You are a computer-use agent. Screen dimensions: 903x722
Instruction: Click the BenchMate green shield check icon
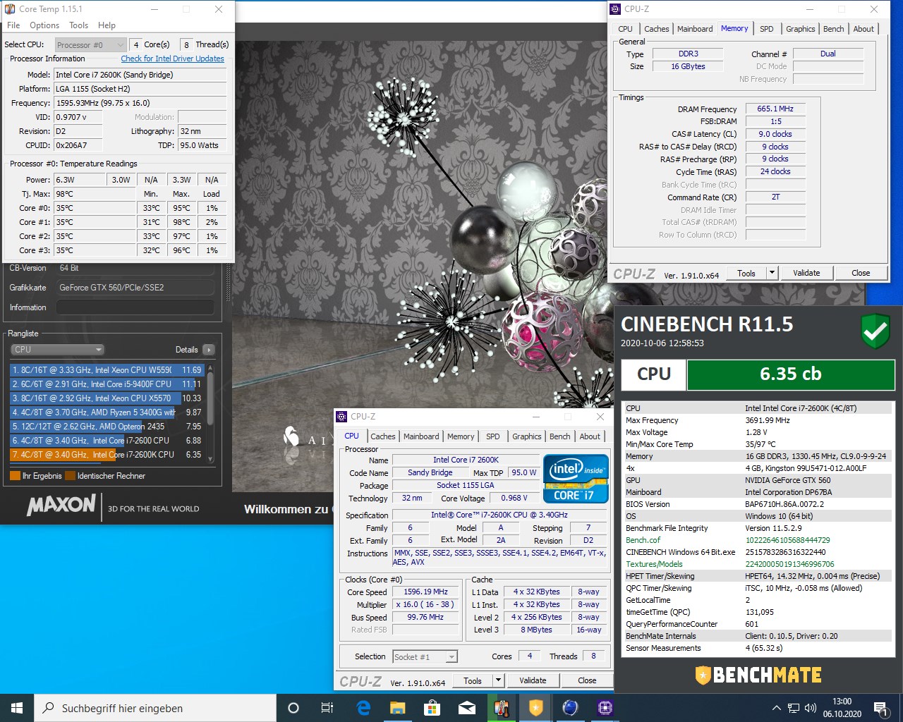click(875, 331)
